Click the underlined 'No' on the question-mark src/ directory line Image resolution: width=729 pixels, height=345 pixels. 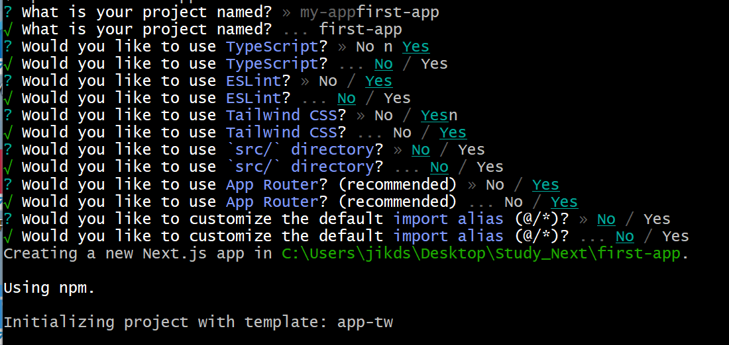tap(421, 150)
